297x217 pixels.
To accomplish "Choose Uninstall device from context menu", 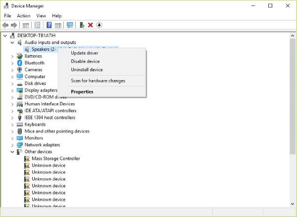I will (102, 70).
